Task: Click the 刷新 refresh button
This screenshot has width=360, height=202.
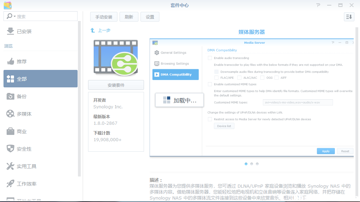Action: click(129, 17)
